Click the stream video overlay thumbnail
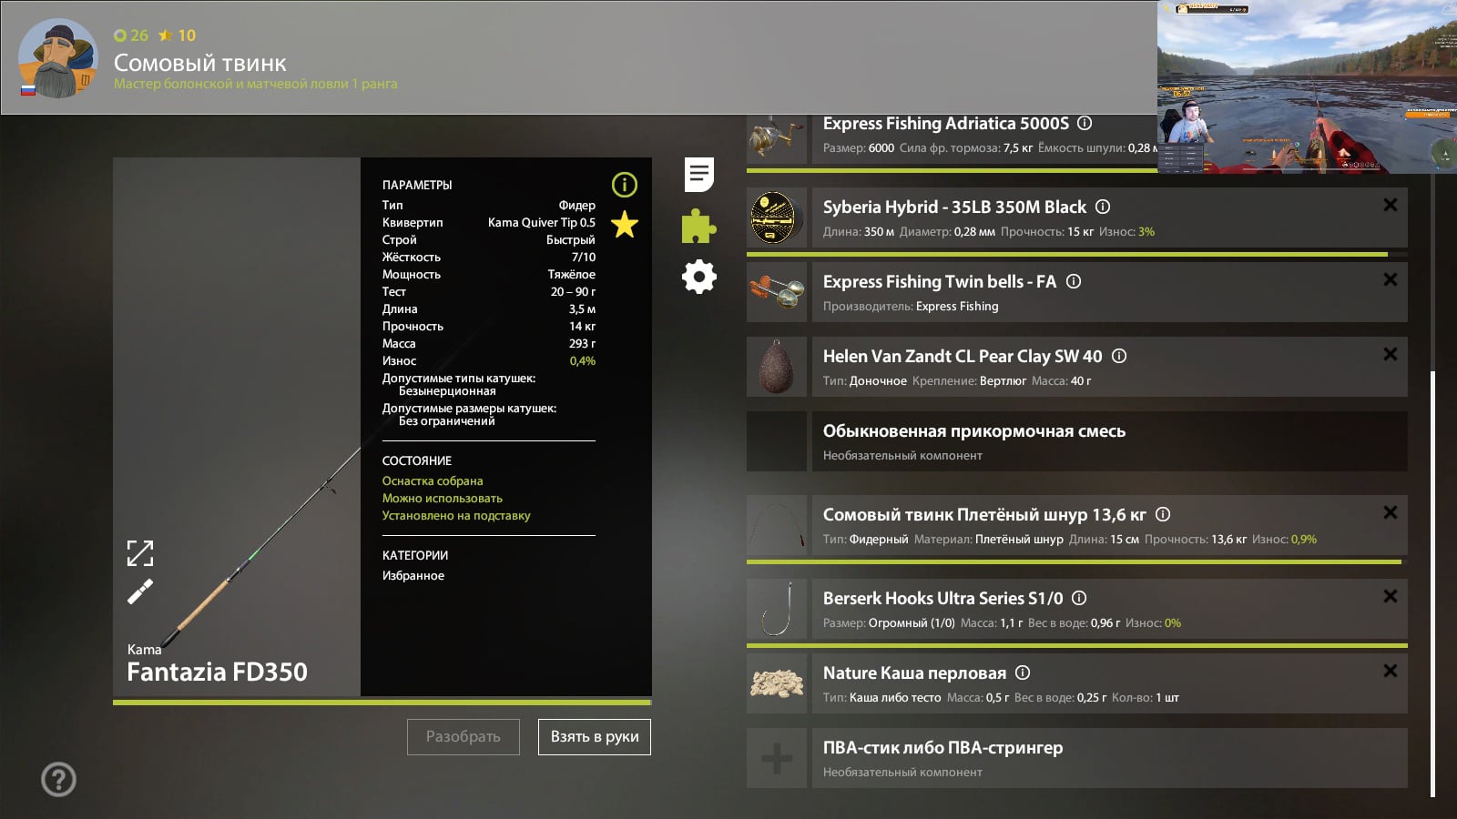Image resolution: width=1457 pixels, height=819 pixels. (x=1307, y=86)
